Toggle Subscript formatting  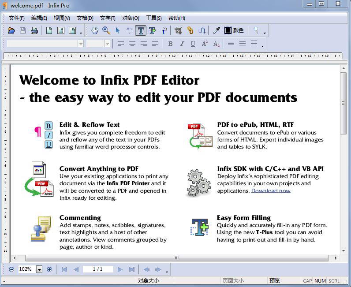216,44
